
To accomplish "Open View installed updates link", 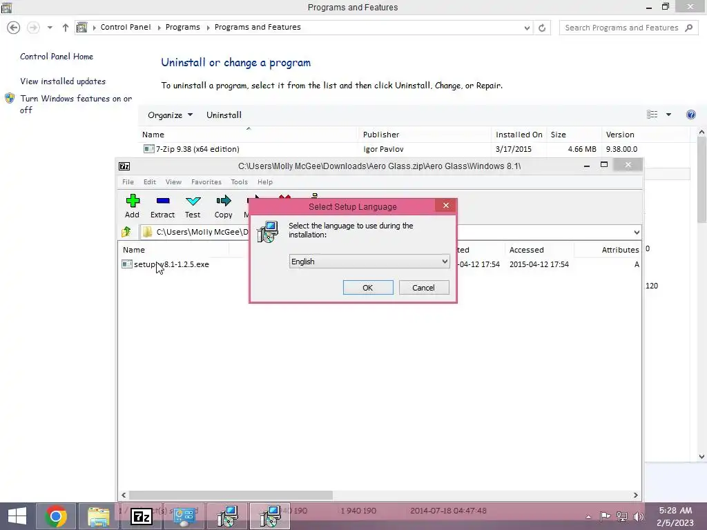I will click(63, 81).
